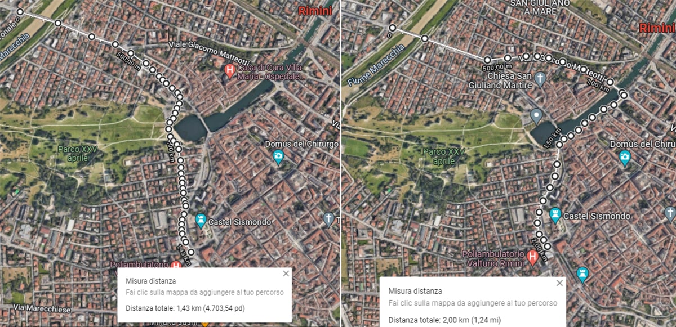Click the Castel Sismondo castle icon in left map

(x=200, y=221)
